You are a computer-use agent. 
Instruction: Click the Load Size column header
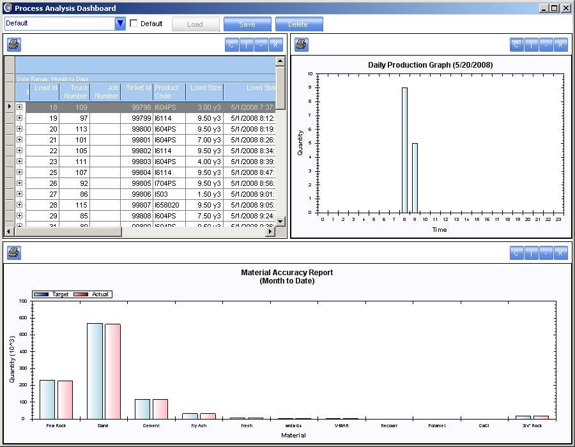pyautogui.click(x=205, y=92)
